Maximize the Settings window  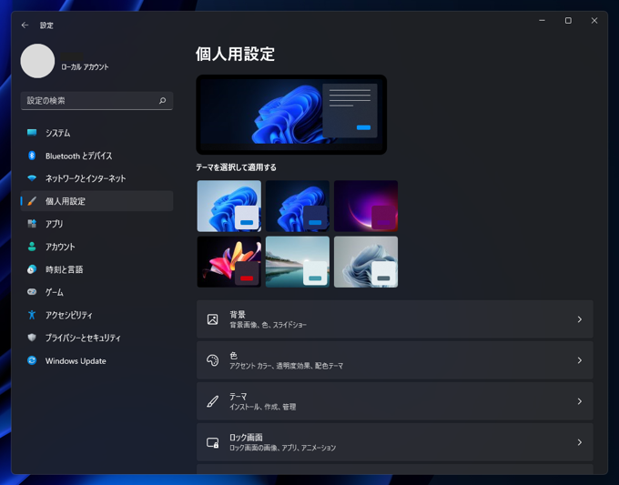click(x=568, y=21)
